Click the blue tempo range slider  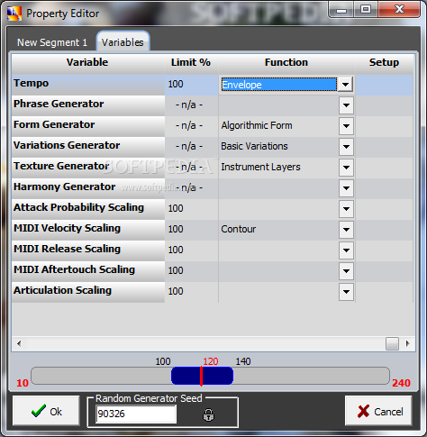tap(202, 376)
